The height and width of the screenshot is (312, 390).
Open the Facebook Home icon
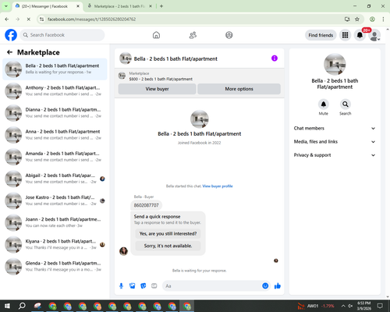(156, 35)
